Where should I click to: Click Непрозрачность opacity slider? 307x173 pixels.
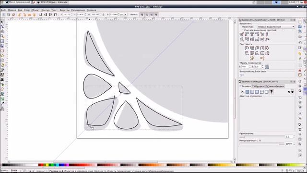click(x=262, y=144)
